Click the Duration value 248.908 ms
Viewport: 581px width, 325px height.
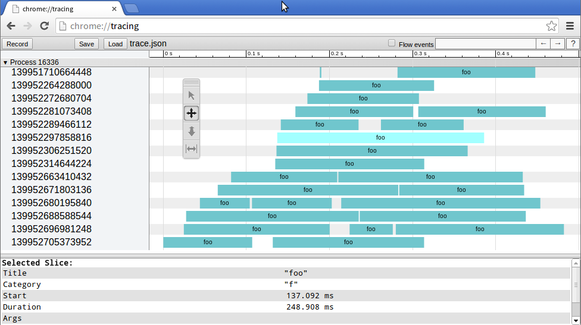pyautogui.click(x=310, y=307)
